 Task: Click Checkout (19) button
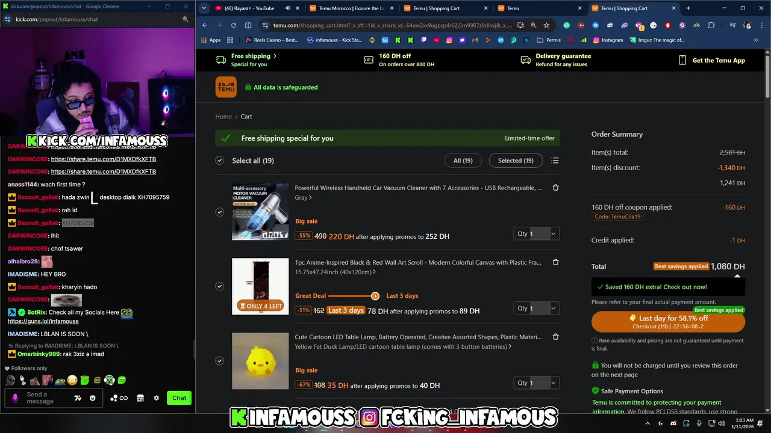click(x=668, y=322)
